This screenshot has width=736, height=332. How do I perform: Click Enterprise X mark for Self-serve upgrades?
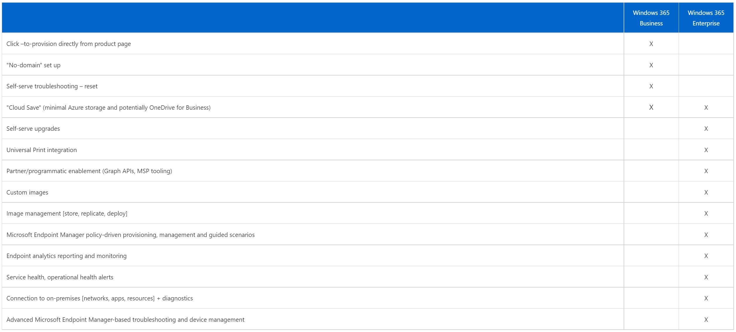(x=706, y=129)
